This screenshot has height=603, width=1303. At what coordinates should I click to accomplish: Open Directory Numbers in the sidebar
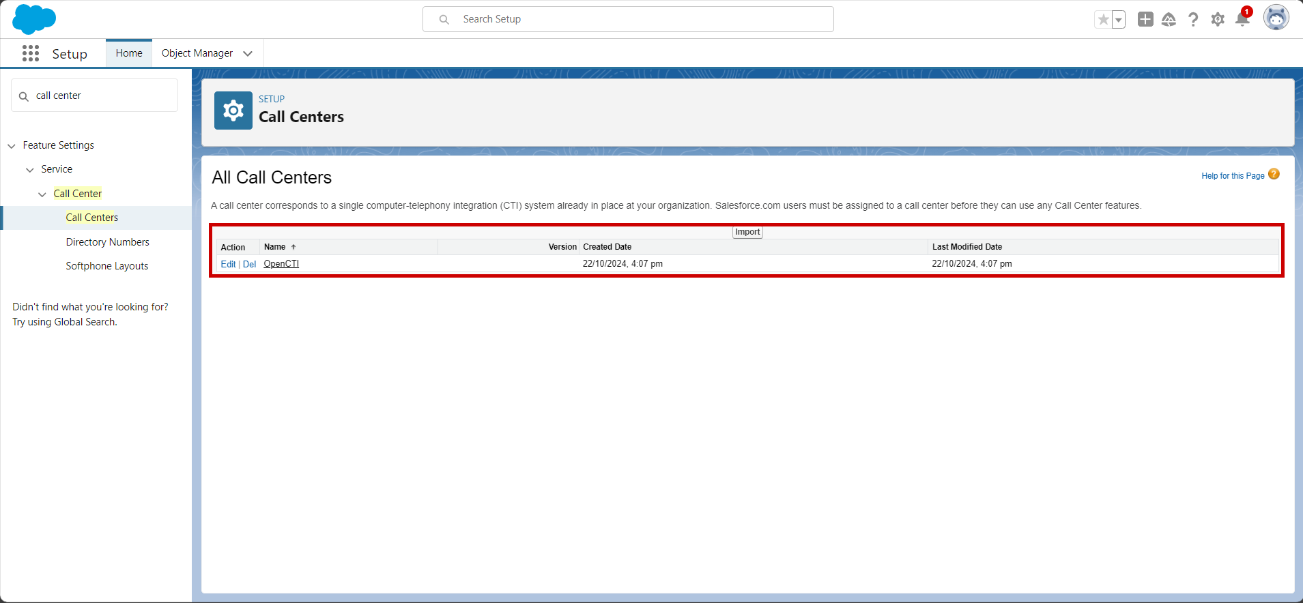(x=108, y=242)
